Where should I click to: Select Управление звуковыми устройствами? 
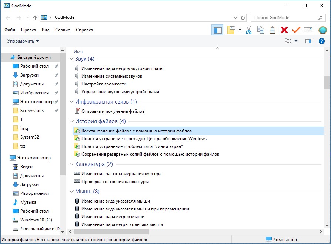tap(120, 92)
